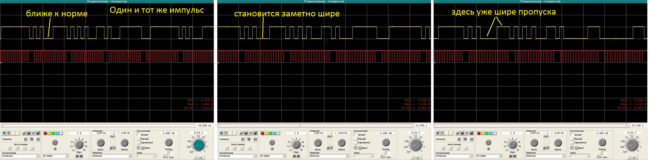649x160 pixels.
Task: Open generator waveform icon in right oscilloscope
Action: [x=472, y=139]
